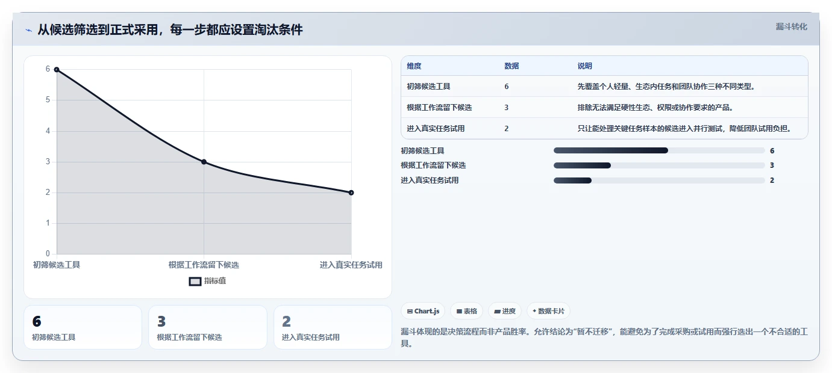Click table data cell value 6

coord(507,87)
